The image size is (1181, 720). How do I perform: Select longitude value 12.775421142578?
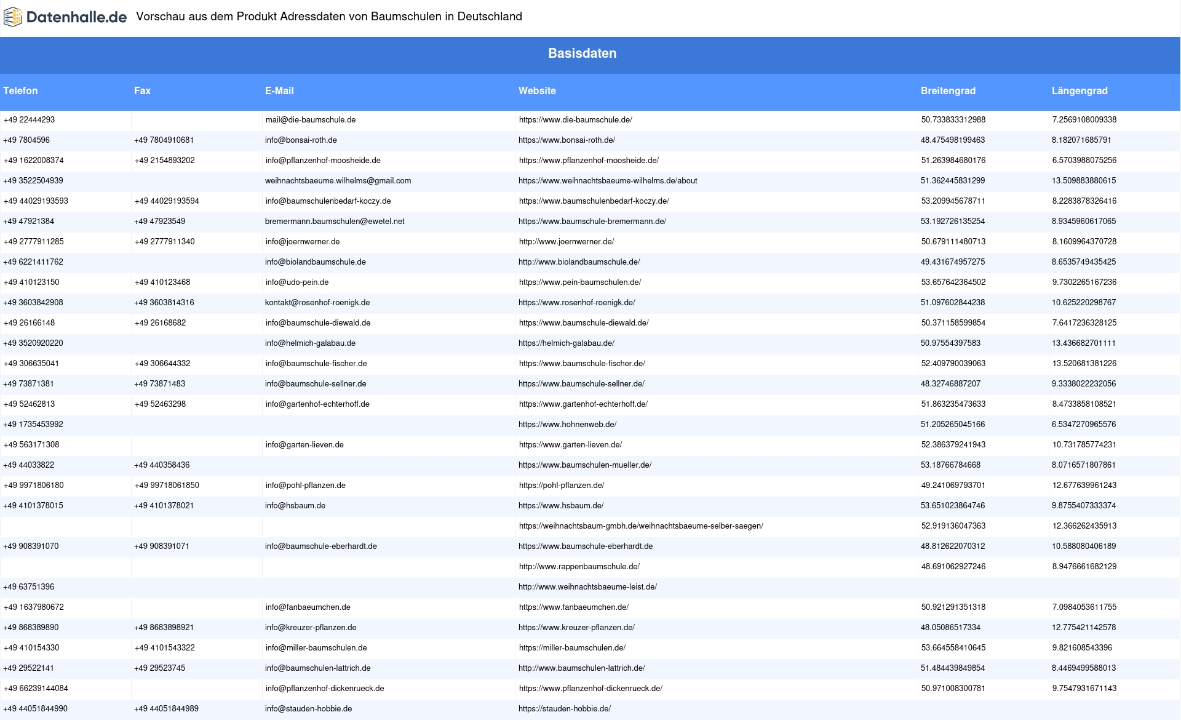[1084, 628]
